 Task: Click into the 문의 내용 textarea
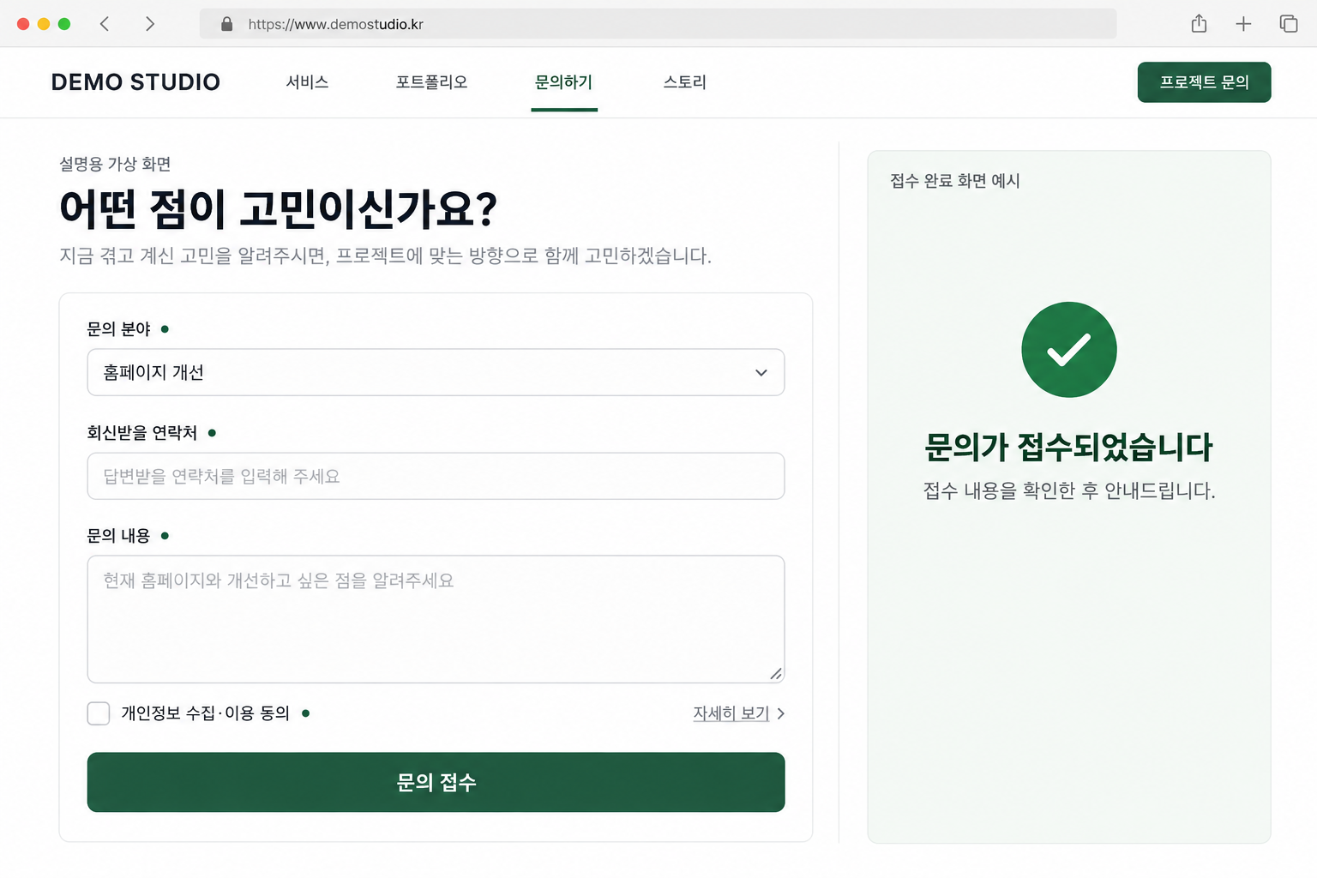point(436,619)
